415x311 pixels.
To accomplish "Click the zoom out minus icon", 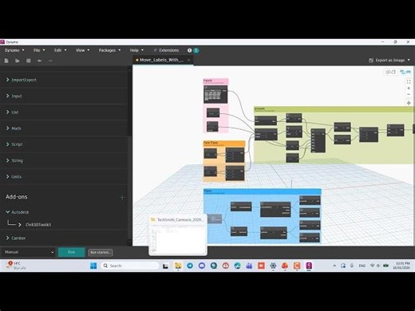I will point(409,94).
